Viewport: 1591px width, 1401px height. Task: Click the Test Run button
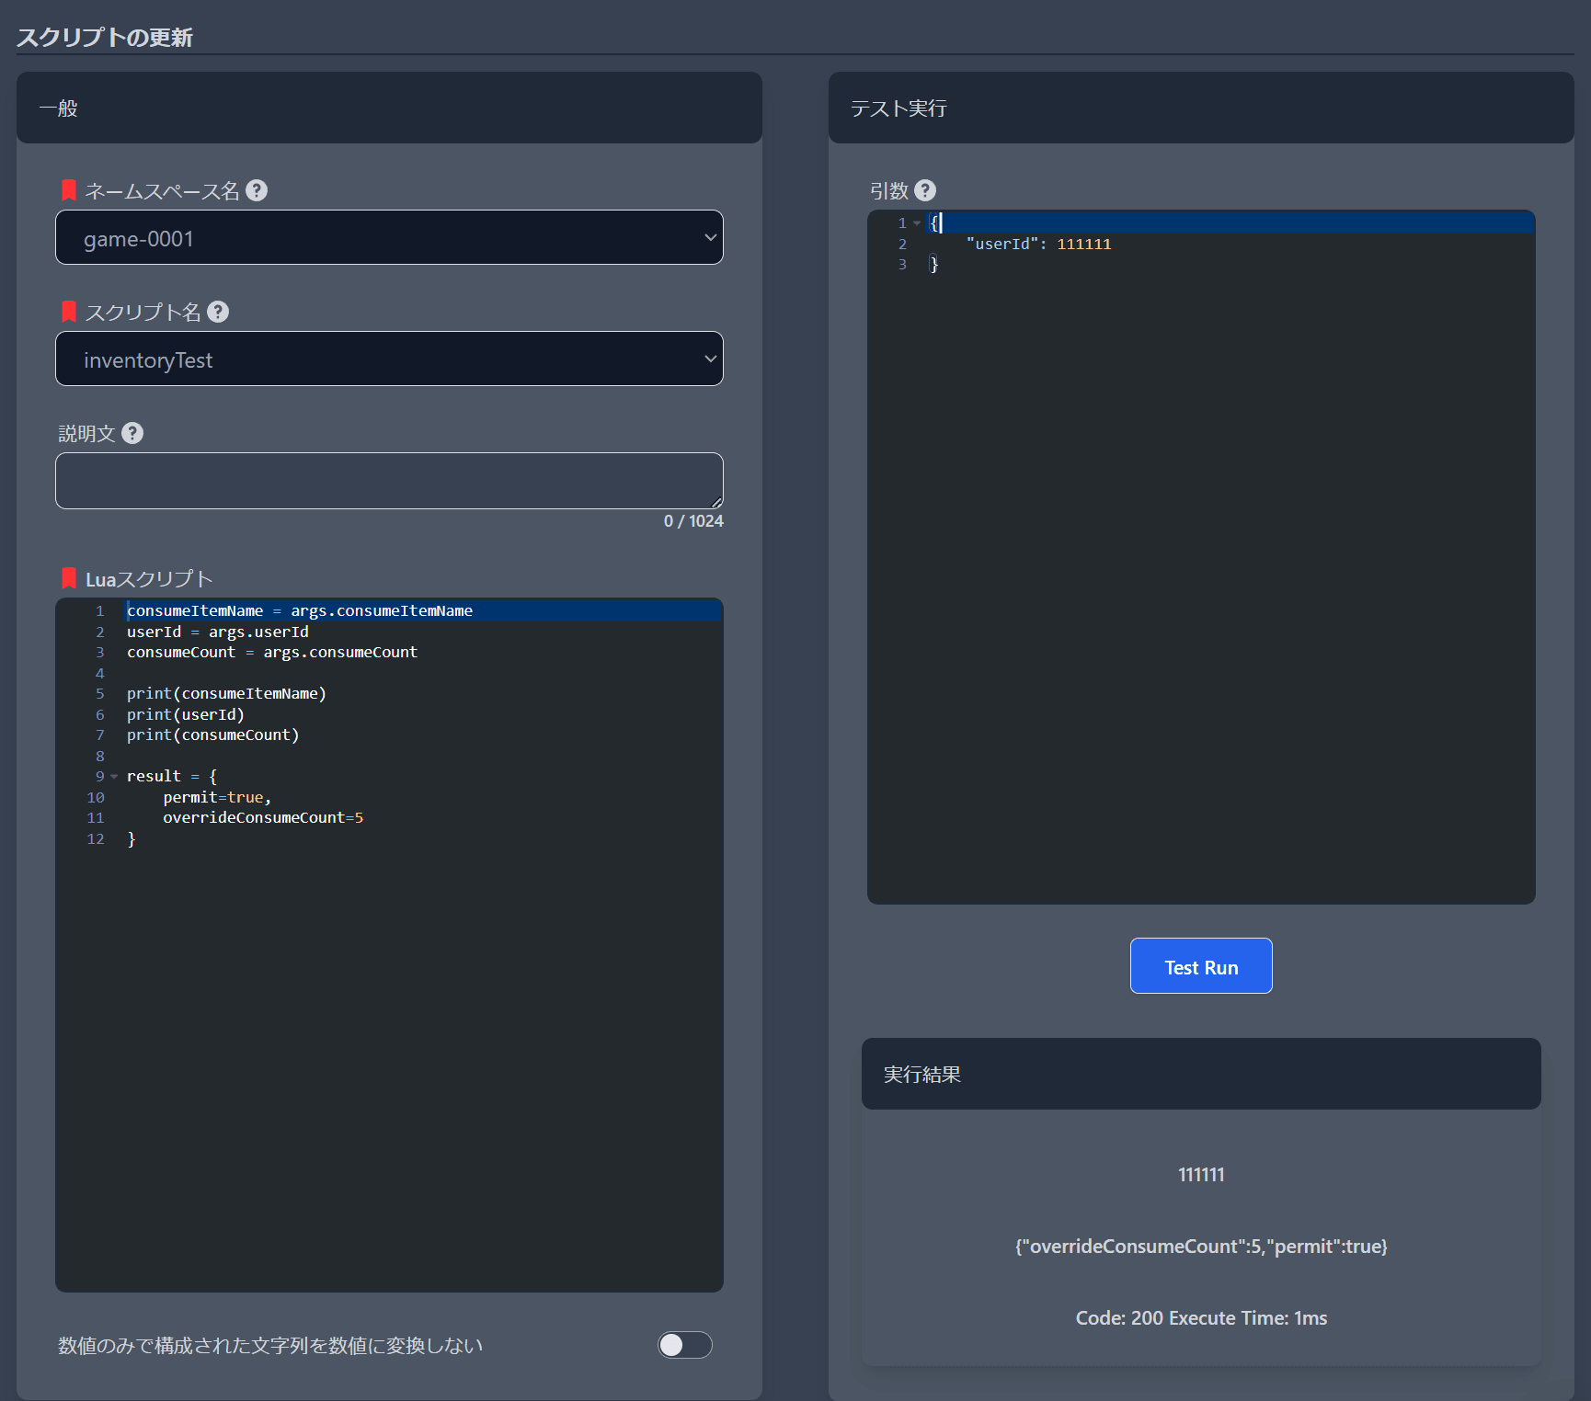(x=1201, y=965)
